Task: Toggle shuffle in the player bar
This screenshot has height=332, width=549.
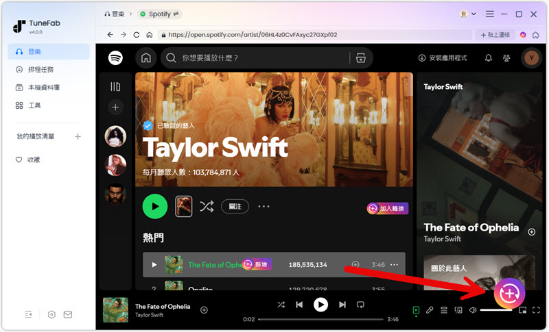Action: pyautogui.click(x=281, y=305)
